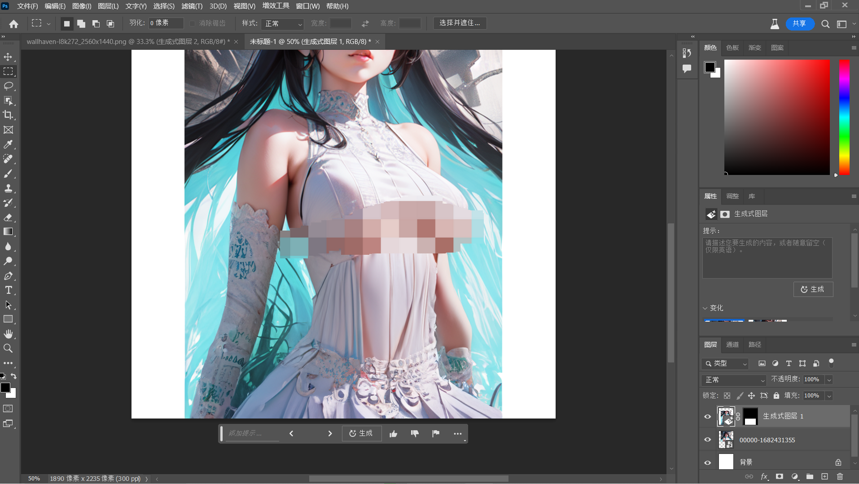Screen dimensions: 859x484
Task: Toggle lock transparent pixels
Action: [727, 396]
